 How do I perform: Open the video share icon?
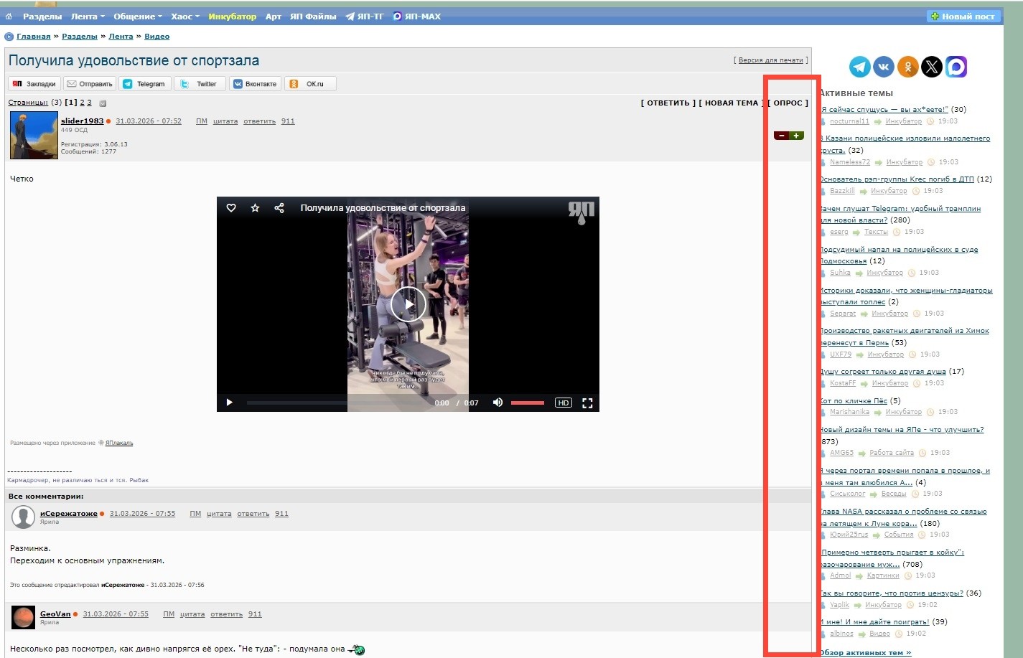coord(279,208)
